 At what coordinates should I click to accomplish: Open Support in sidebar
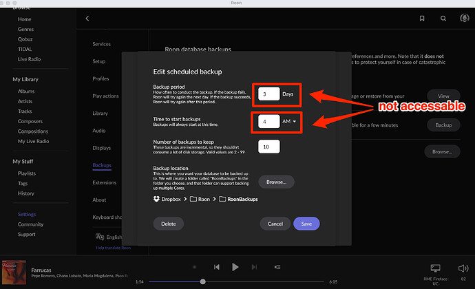[27, 234]
